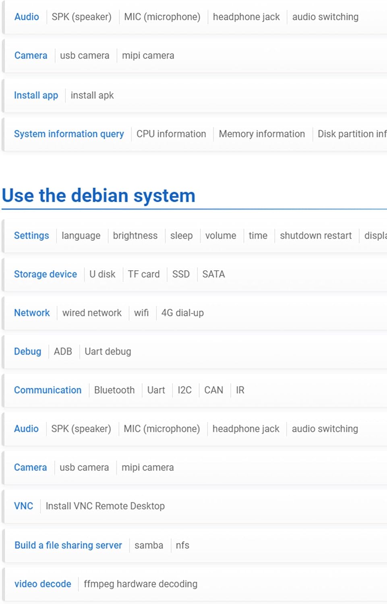
Task: Open the ADB debug link
Action: 63,352
